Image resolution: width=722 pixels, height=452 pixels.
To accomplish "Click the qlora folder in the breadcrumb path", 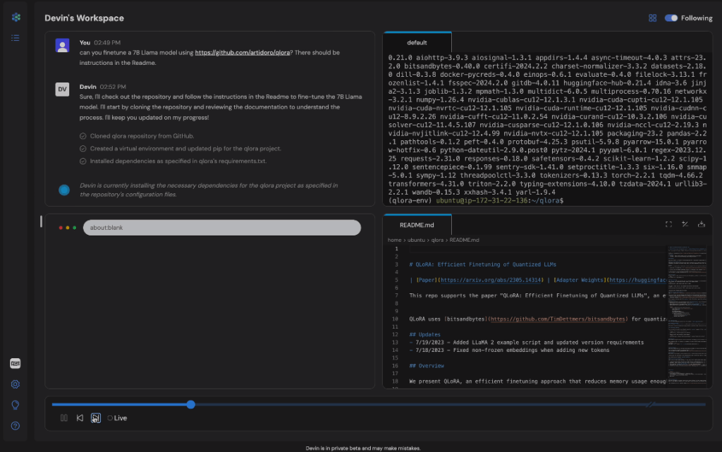I will 436,240.
